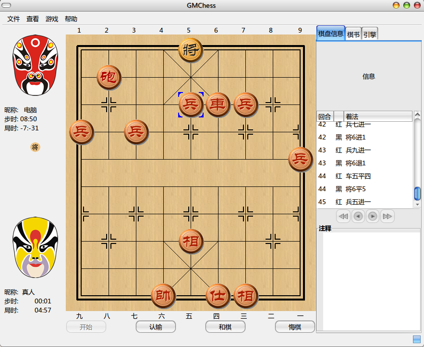Select the red 兵 on column 9
Screen dimensions: 424x347
click(x=300, y=159)
